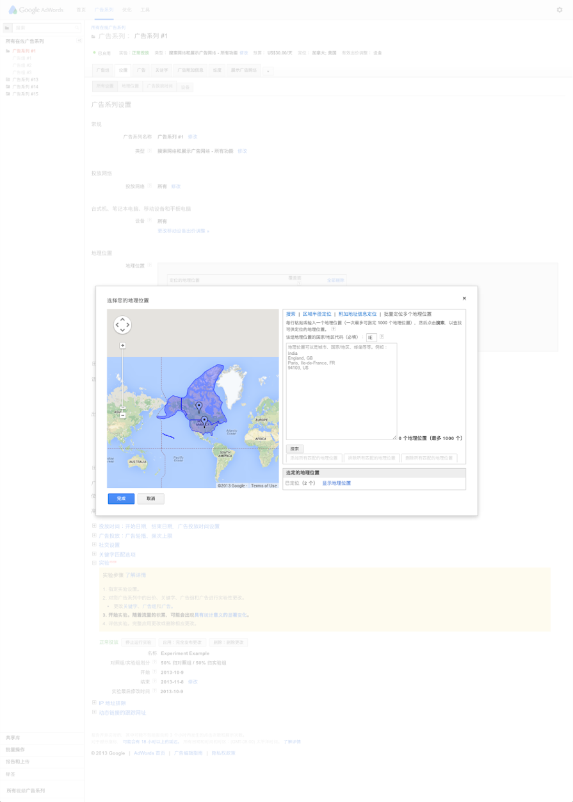Focus the bulk locations text area
The height and width of the screenshot is (802, 573).
[341, 391]
